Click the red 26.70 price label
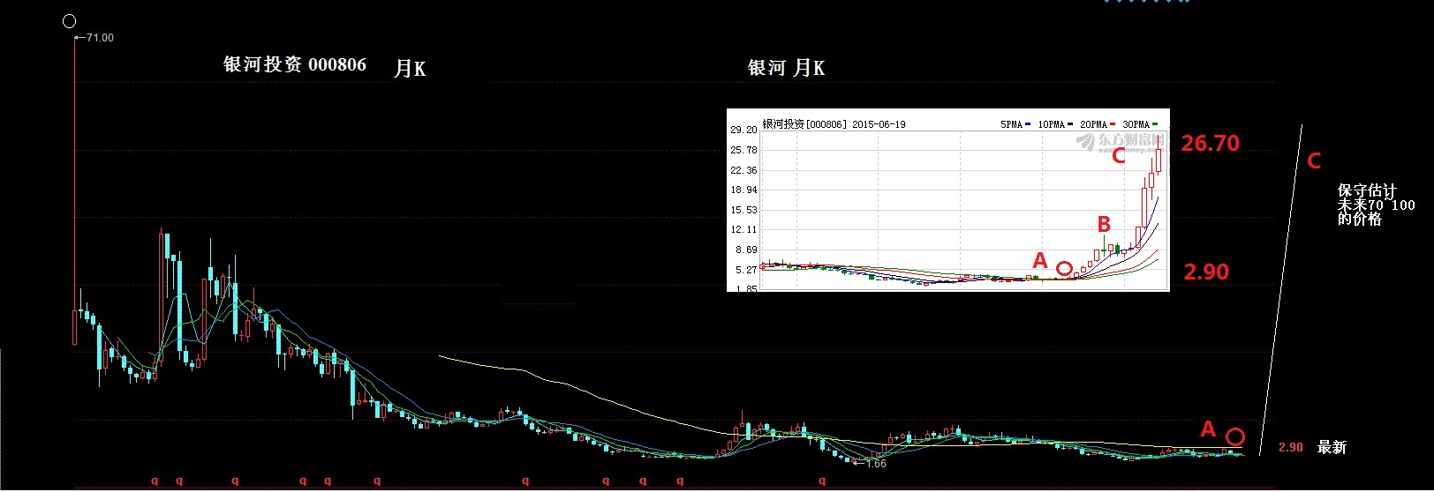 pyautogui.click(x=1211, y=143)
